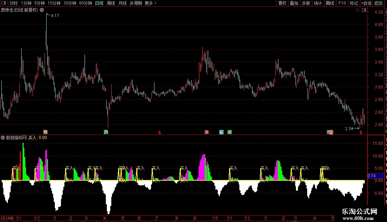This screenshot has height=222, width=387.
Task: Expand the 股朋指标网 indicator dropdown
Action: (x=3, y=138)
